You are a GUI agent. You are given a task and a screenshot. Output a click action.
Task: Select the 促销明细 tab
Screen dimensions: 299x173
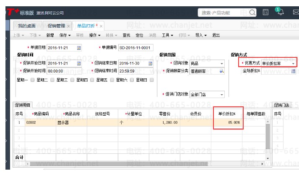pos(23,105)
